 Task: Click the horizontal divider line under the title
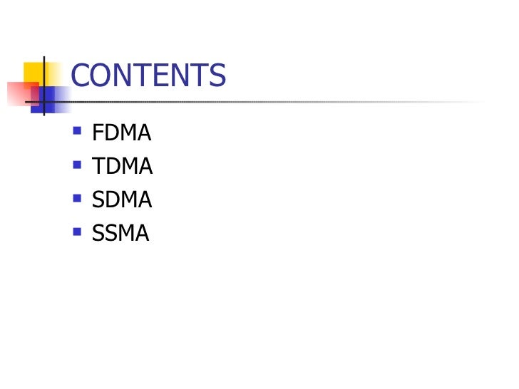coord(255,102)
